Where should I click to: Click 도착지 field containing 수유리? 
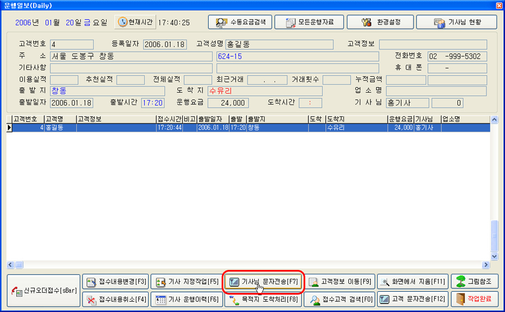[265, 91]
